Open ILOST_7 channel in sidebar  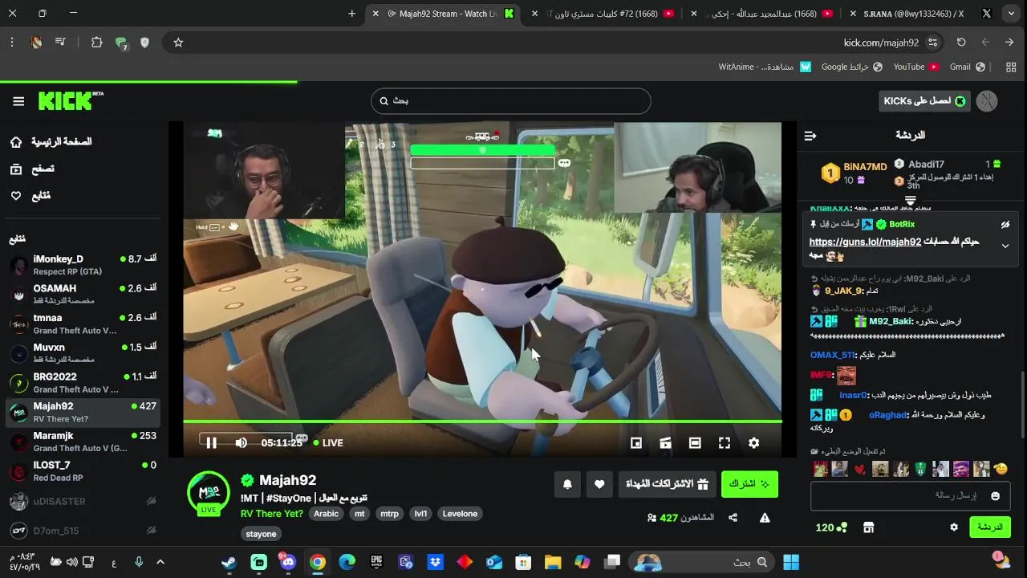(83, 471)
